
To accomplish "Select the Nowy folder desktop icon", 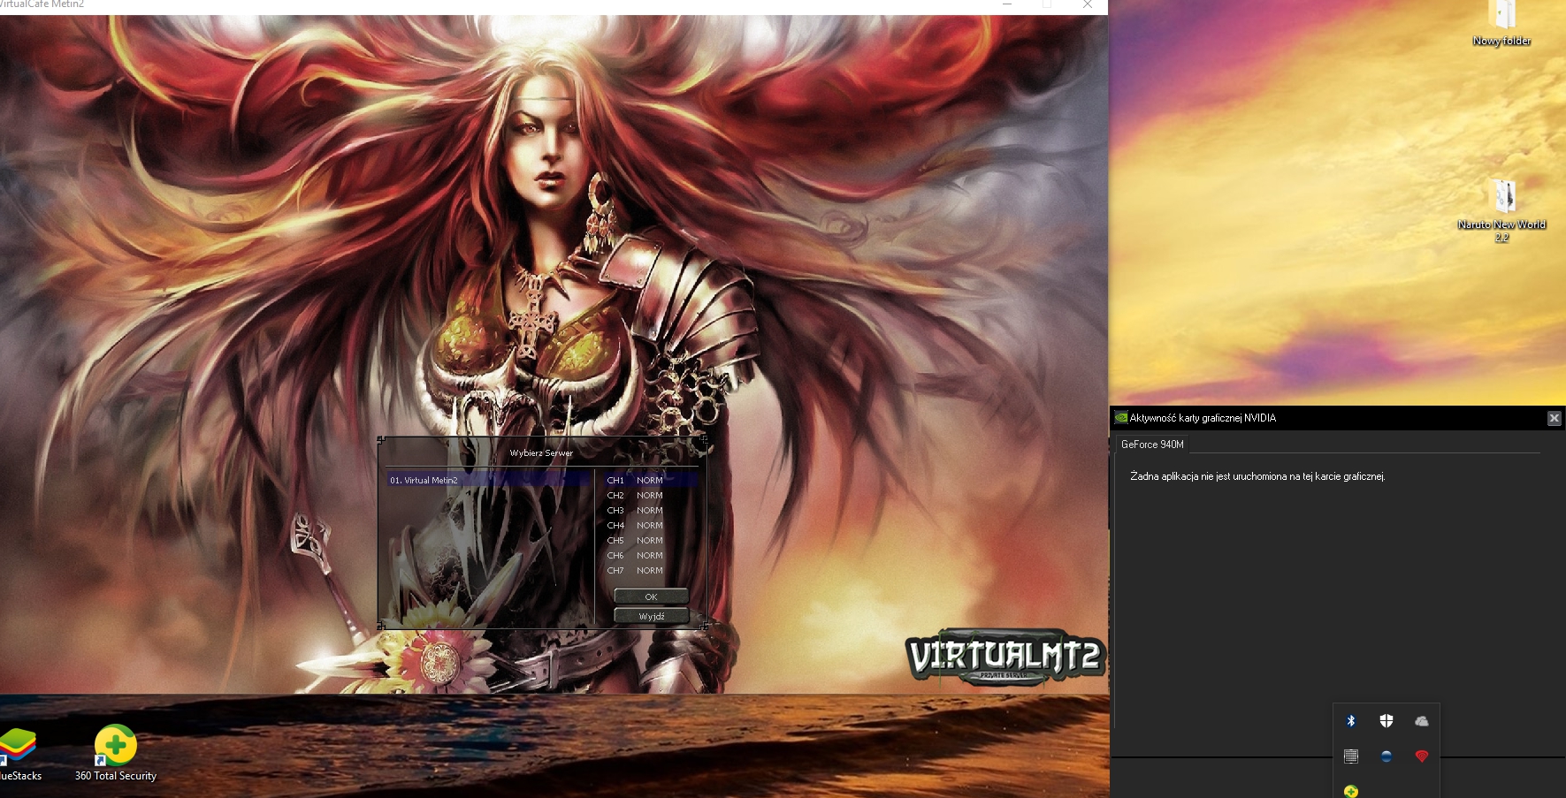I will [x=1501, y=24].
